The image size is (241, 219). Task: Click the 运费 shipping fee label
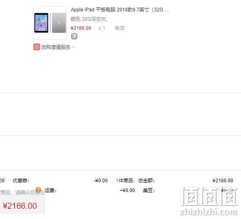pyautogui.click(x=51, y=190)
